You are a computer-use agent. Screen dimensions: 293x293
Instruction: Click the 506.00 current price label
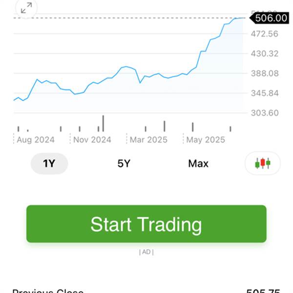coord(270,18)
